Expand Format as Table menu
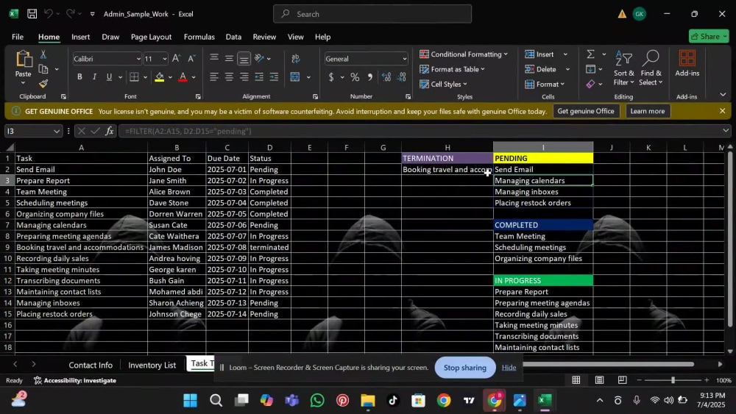Screen dimensions: 736x414 (x=452, y=69)
